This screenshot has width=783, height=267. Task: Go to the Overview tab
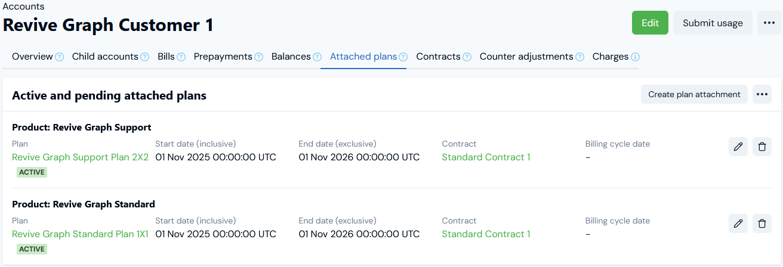[x=32, y=57]
